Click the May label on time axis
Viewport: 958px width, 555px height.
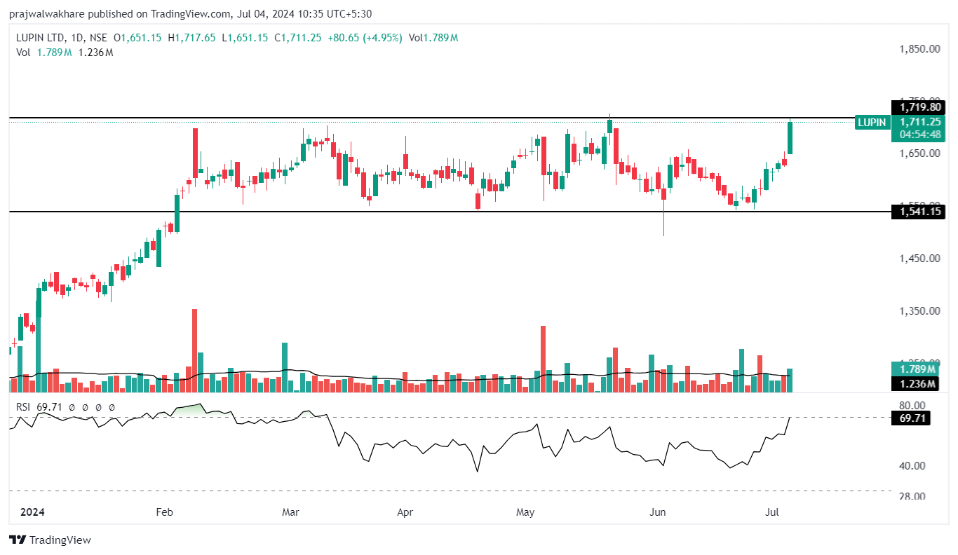525,512
